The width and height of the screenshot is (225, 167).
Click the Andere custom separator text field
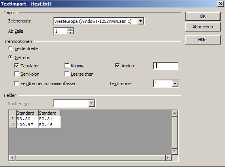pos(166,66)
